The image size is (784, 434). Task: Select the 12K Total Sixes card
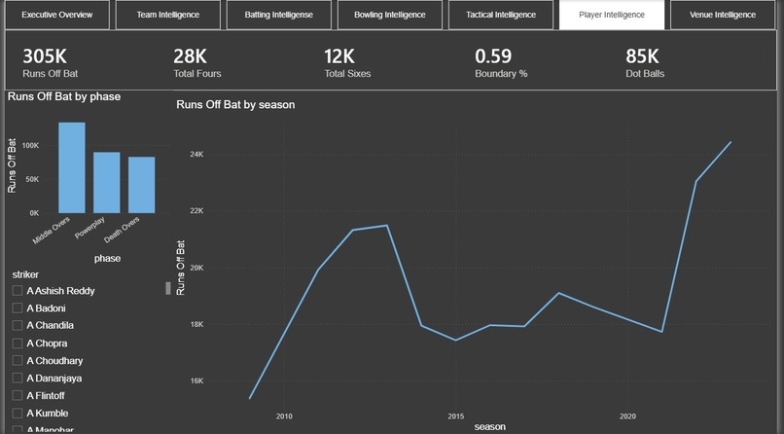point(347,62)
